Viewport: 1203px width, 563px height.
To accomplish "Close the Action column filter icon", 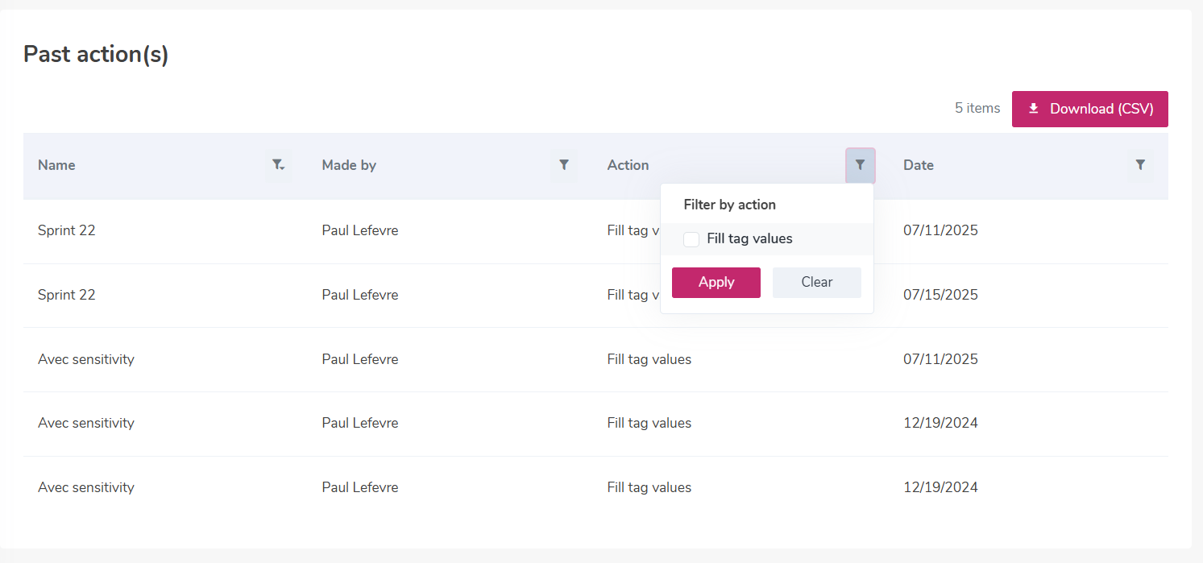I will pos(860,165).
